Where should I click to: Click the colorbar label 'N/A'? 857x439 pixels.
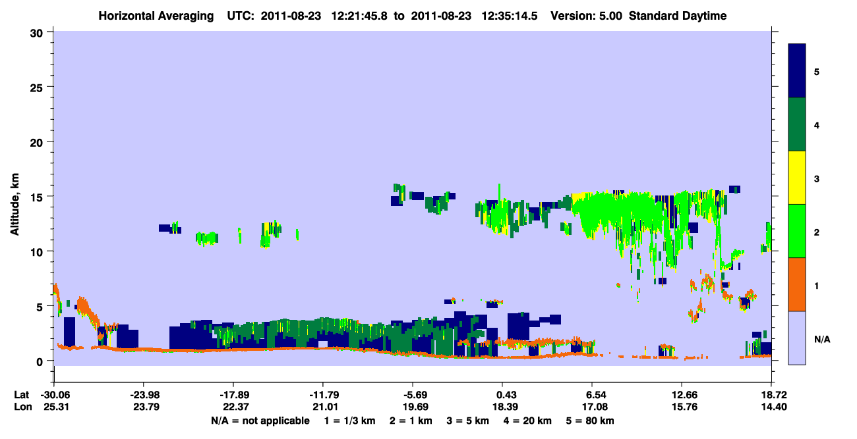821,340
